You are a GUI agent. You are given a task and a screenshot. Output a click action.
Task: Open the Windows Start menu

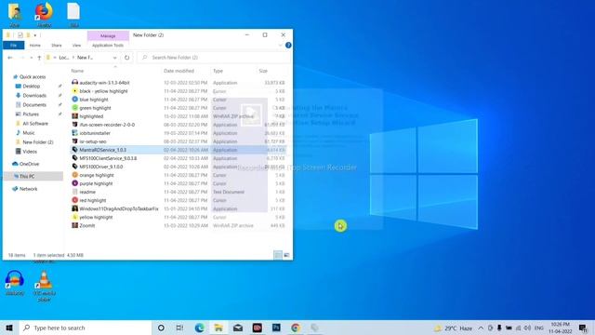coord(9,328)
